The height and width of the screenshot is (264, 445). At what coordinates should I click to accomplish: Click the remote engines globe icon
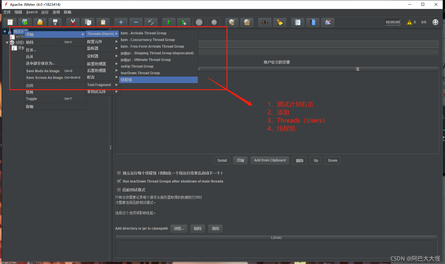(x=435, y=22)
